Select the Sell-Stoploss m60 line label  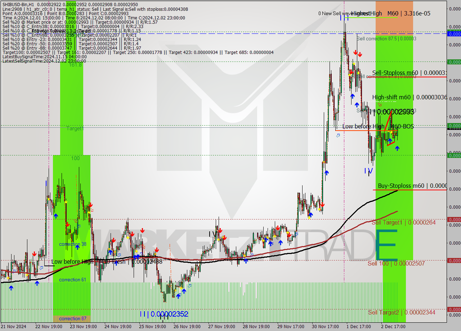coord(409,73)
